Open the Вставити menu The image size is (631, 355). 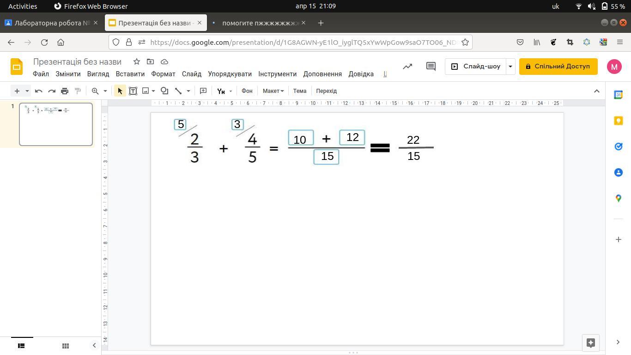130,74
